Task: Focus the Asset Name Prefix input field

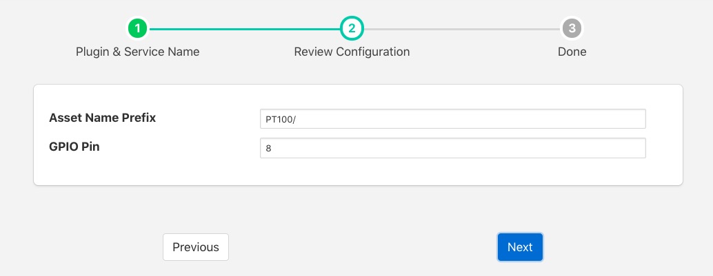Action: [452, 119]
